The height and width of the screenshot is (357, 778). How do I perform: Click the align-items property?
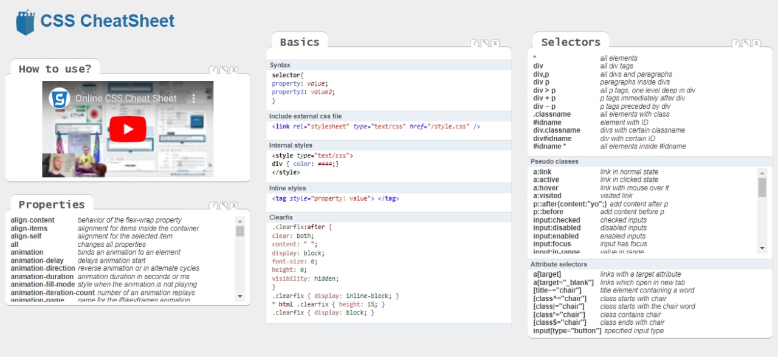pos(29,229)
